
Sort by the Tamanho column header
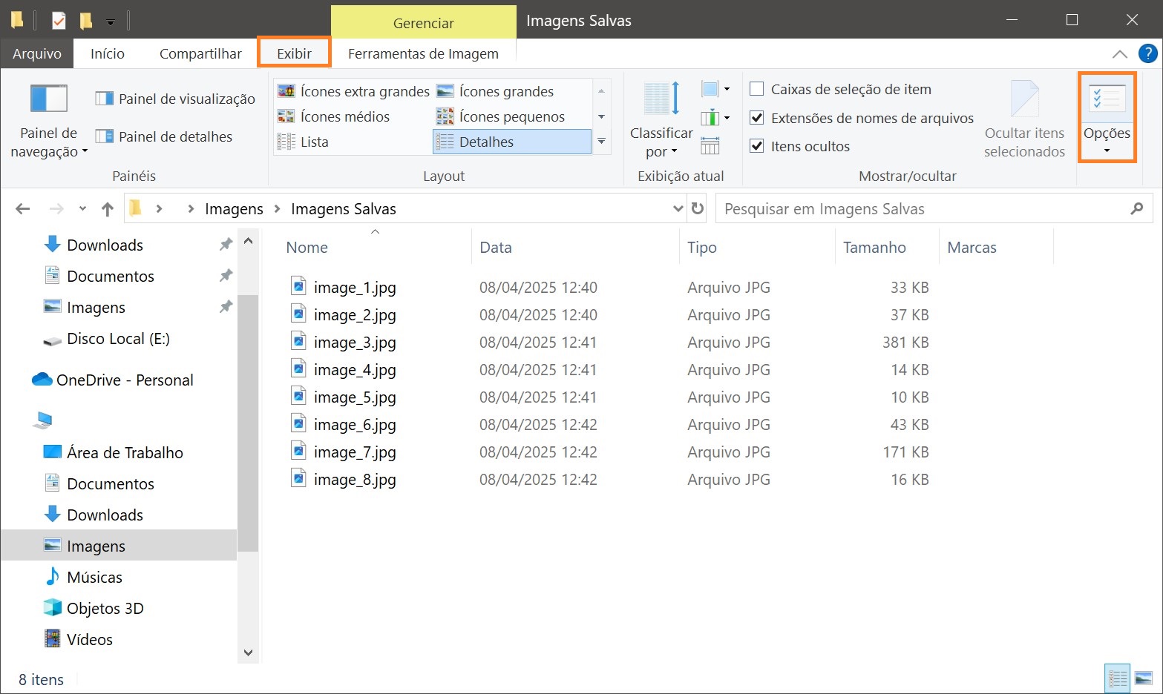click(x=874, y=248)
